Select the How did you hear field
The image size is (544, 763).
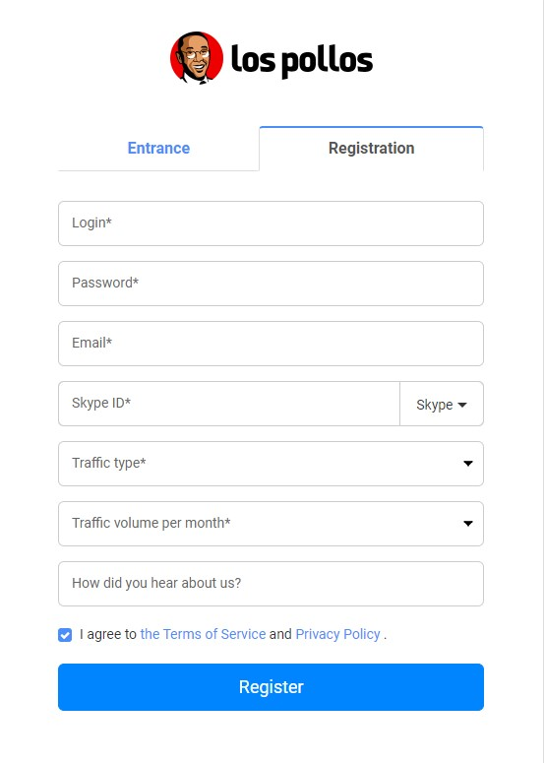tap(271, 584)
